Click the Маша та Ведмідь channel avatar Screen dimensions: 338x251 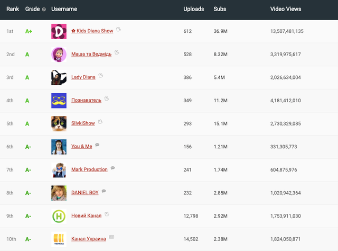(59, 55)
